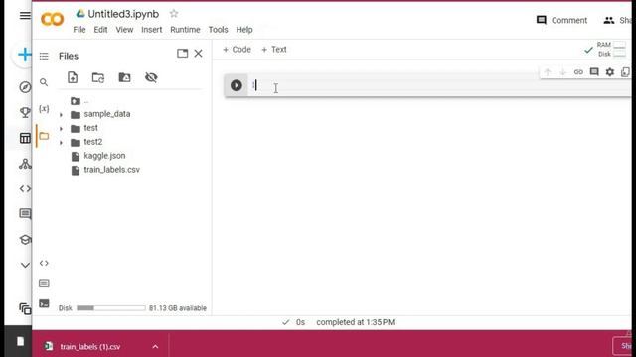Open the Help menu
This screenshot has height=357, width=636.
point(244,30)
